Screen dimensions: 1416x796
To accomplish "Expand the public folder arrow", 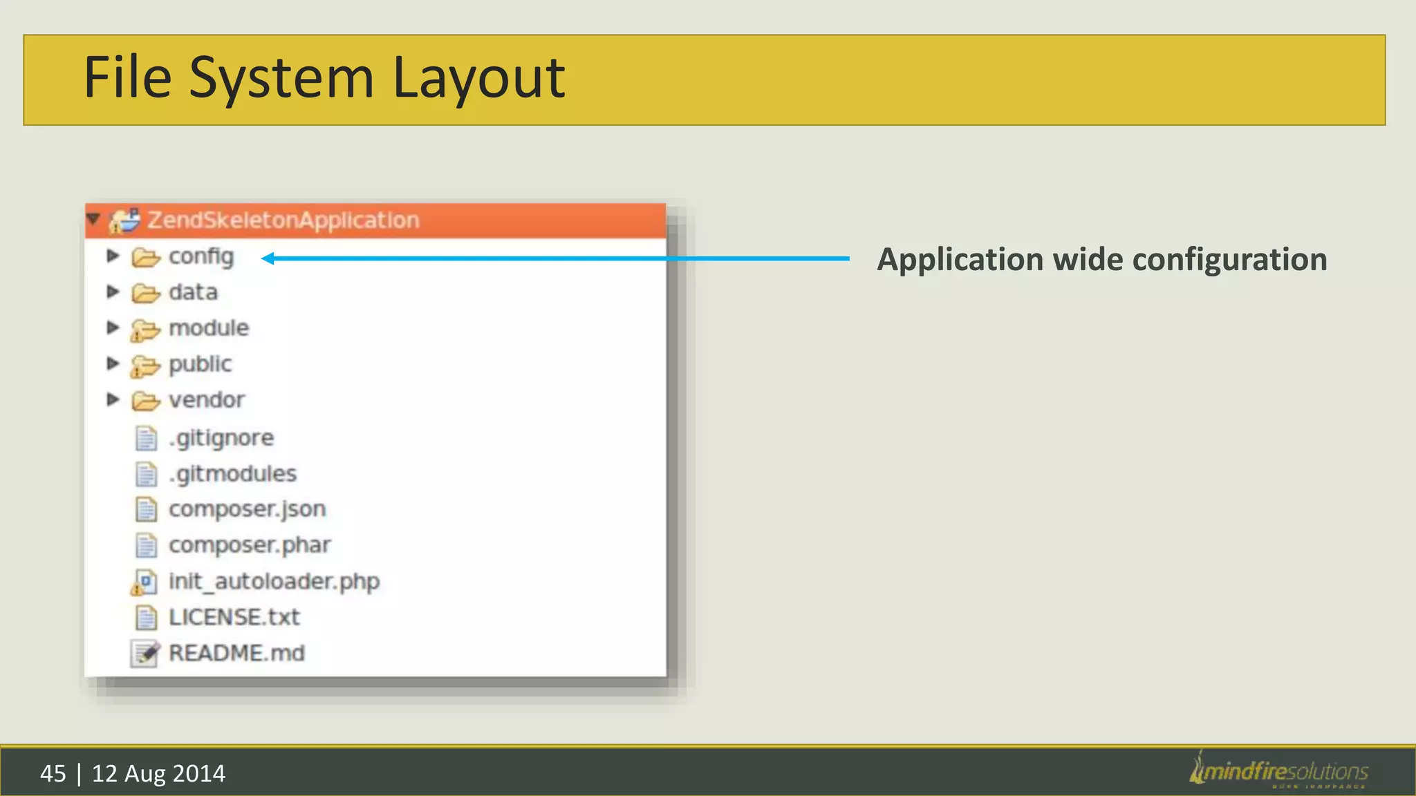I will (113, 363).
